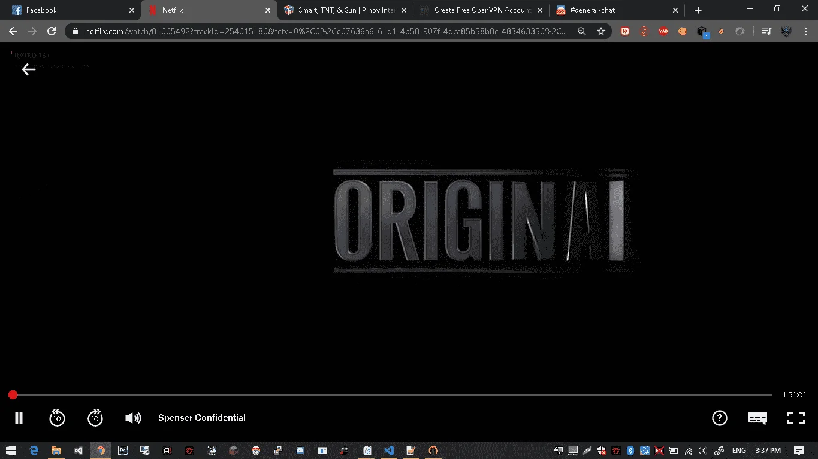Screen dimensions: 818x459
Task: Bookmark this page with star icon
Action: coord(601,31)
